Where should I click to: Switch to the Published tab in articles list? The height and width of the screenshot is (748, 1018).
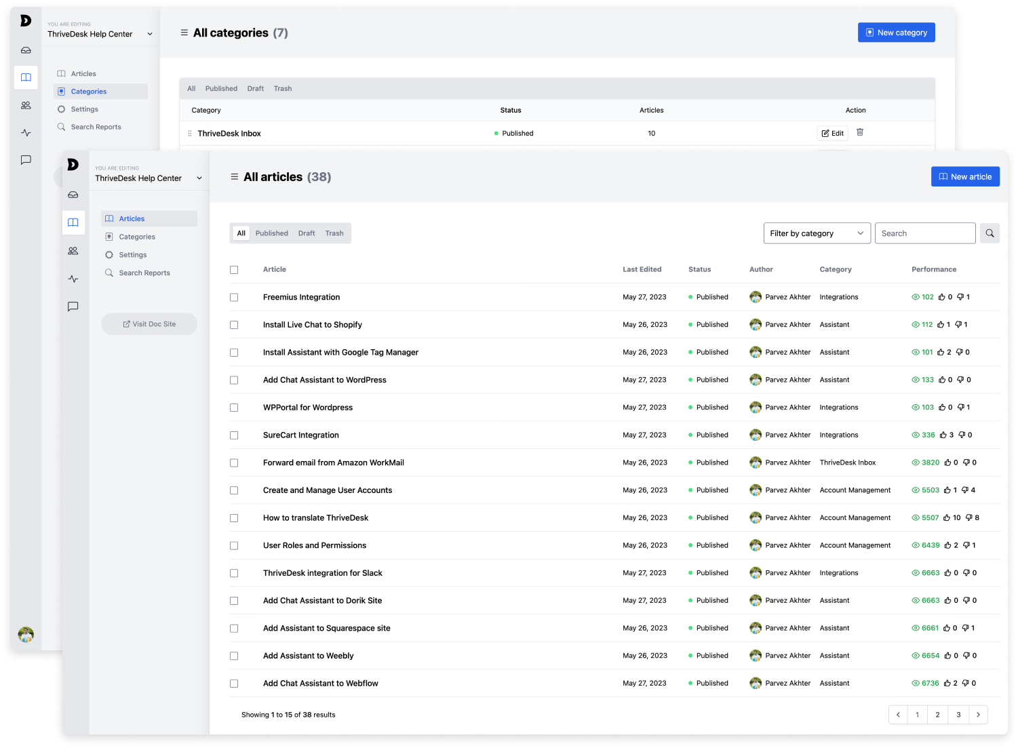[271, 233]
